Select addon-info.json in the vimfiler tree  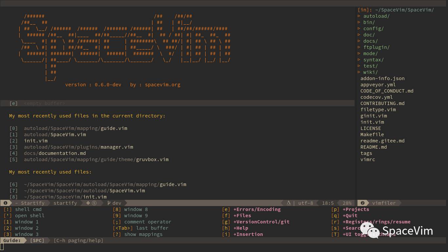pos(382,78)
